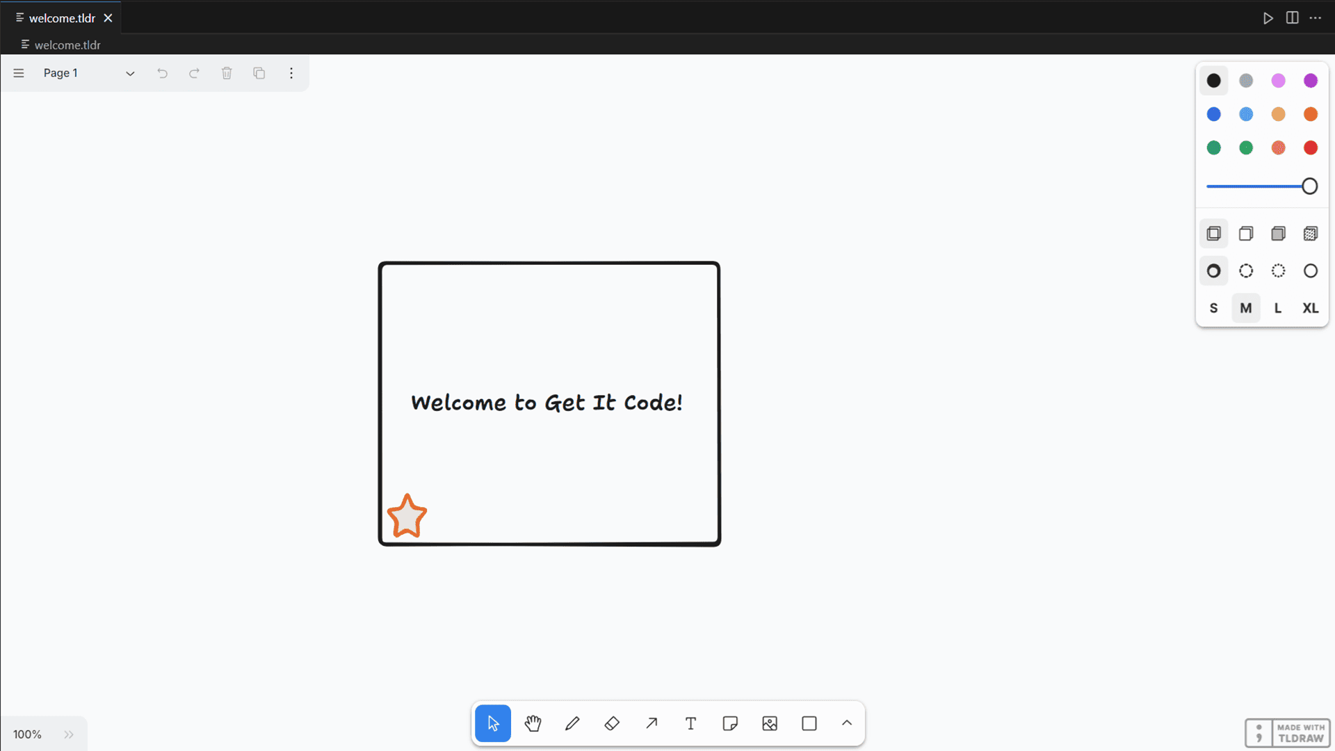Pick the red color swatch
Image resolution: width=1335 pixels, height=751 pixels.
(x=1311, y=147)
